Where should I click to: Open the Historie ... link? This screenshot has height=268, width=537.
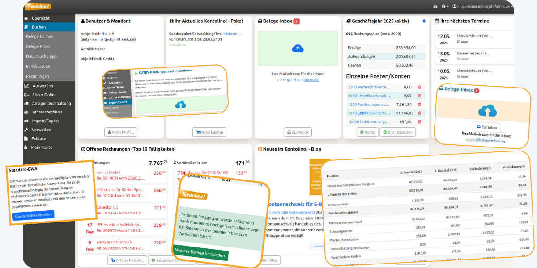tap(232, 33)
